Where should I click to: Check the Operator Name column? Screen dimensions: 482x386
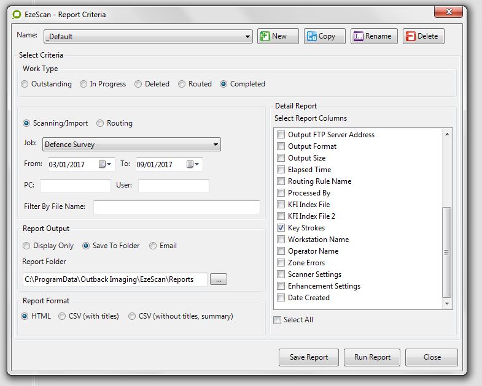pos(281,251)
